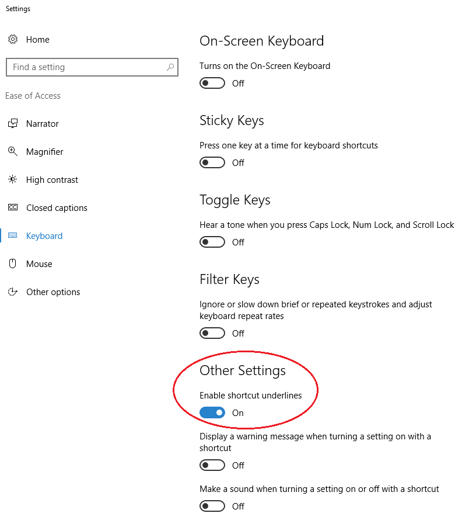Switch on the Filter Keys toggle

(x=212, y=333)
